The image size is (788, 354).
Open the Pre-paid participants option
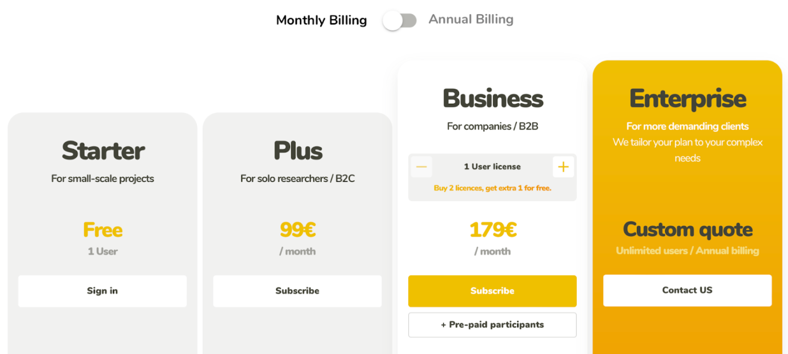point(492,324)
